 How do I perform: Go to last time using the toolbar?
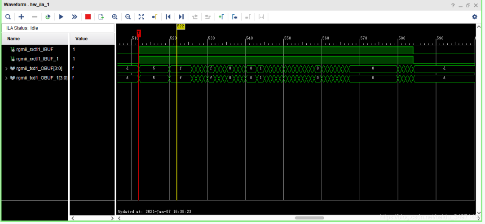click(x=181, y=17)
